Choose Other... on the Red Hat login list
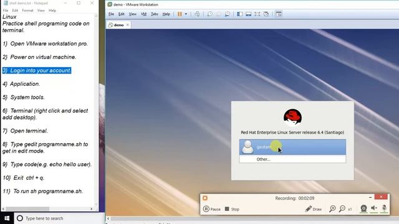This screenshot has height=224, width=399. click(x=292, y=159)
